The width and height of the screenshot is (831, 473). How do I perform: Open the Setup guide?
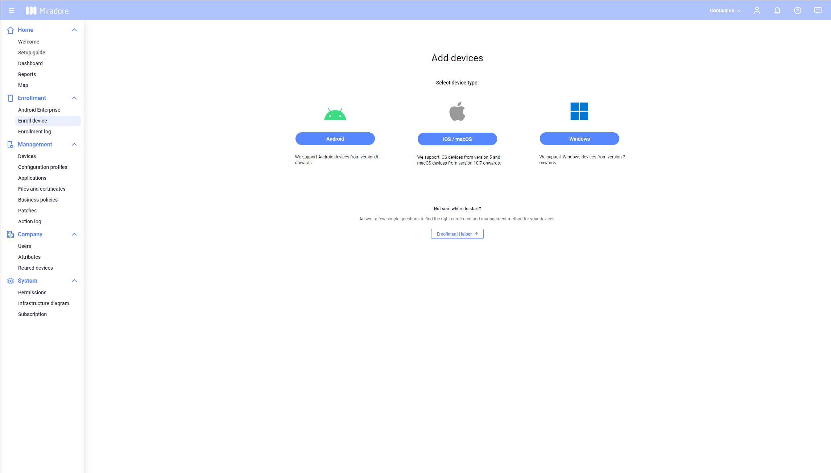32,53
